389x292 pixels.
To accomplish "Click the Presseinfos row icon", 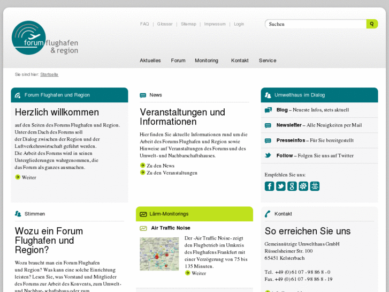I will coord(268,141).
